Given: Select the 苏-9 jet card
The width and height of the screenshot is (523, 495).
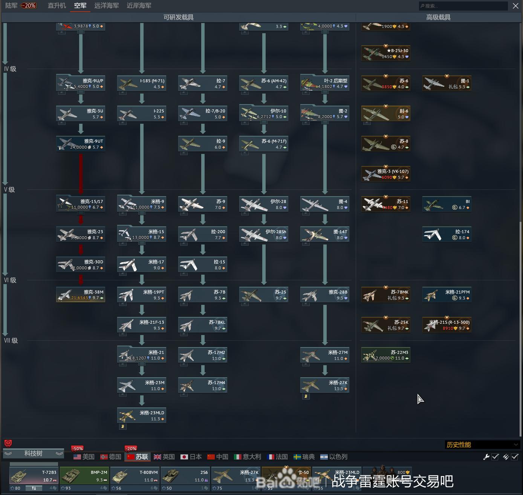Looking at the screenshot, I should (203, 204).
